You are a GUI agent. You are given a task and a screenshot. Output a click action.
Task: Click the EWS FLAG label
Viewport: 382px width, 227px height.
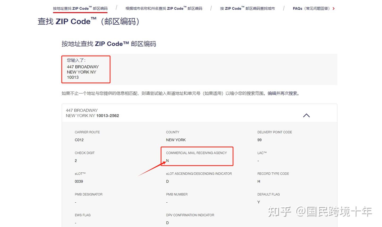tap(83, 215)
